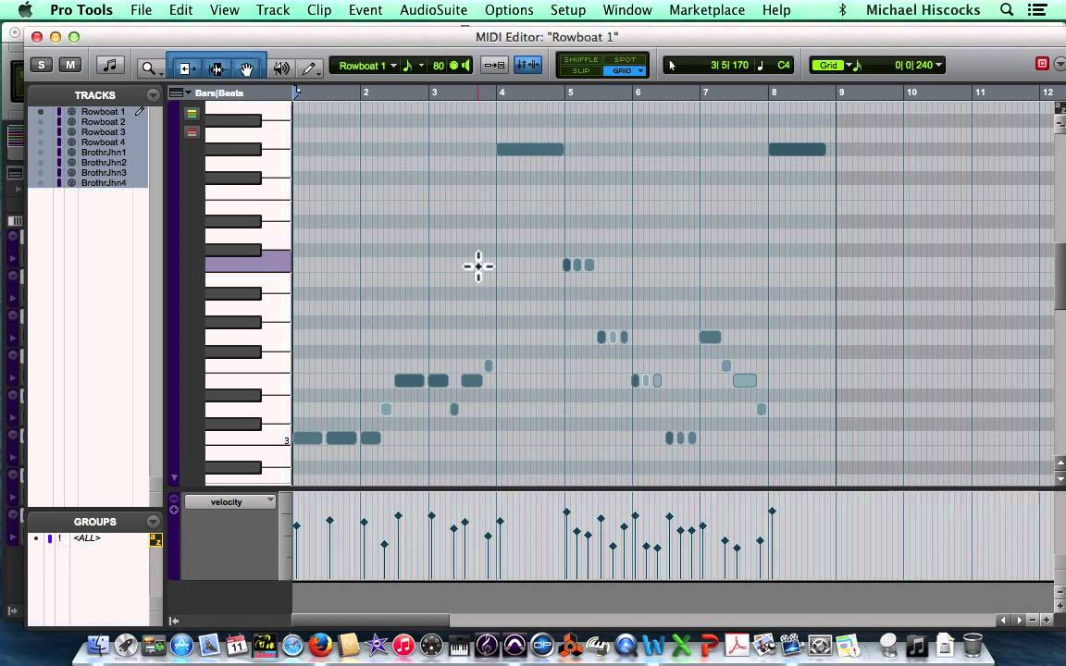Toggle show/hide dot for Rowboat 2

[x=41, y=122]
